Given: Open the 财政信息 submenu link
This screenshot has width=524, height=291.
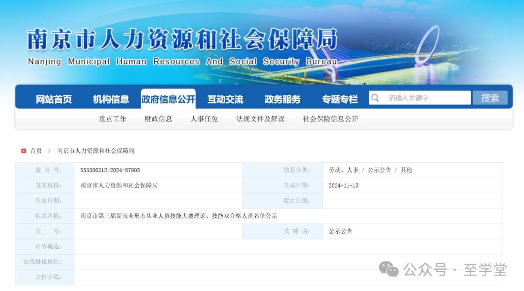Looking at the screenshot, I should [x=158, y=119].
